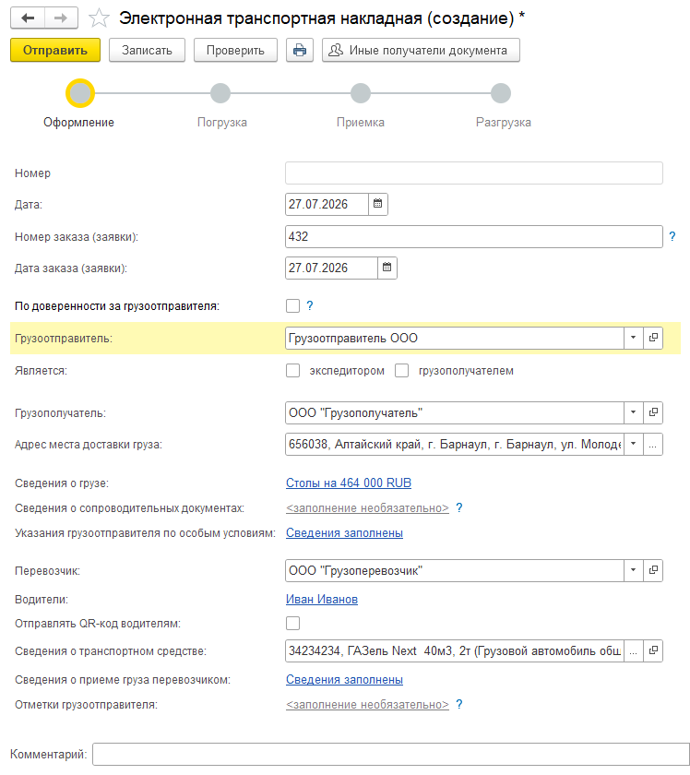The image size is (690, 775).
Task: Tick the По доверенности за грузоотправителя checkbox
Action: [x=292, y=306]
